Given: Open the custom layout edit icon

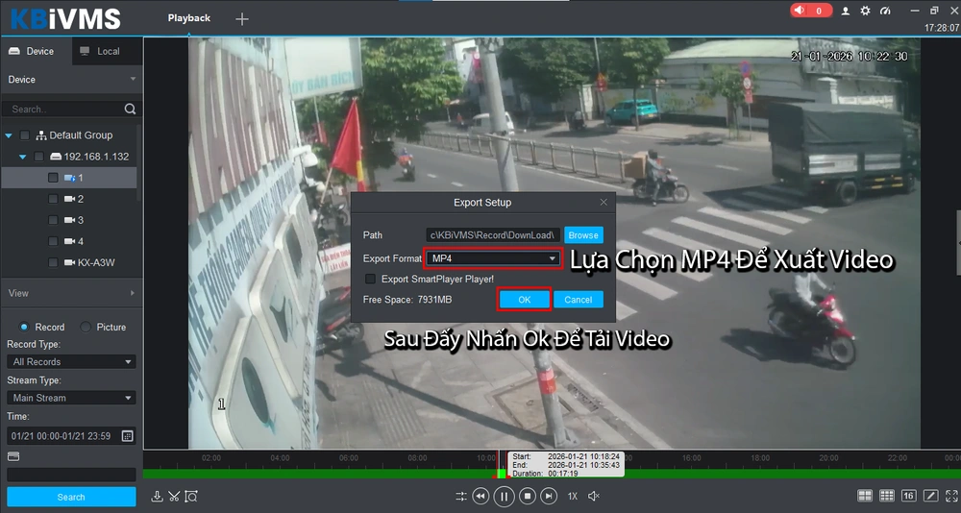Looking at the screenshot, I should point(930,495).
